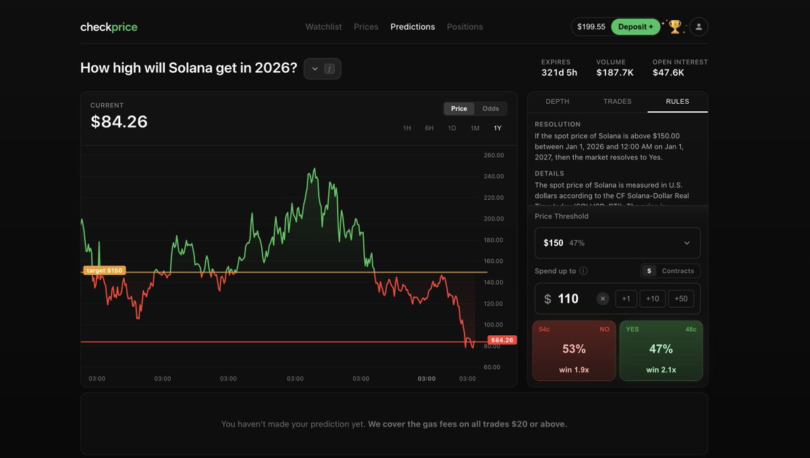Go to the Watchlist page

(323, 27)
